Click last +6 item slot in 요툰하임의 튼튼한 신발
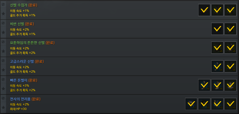Viewport: 239px width, 114px height. [230, 48]
